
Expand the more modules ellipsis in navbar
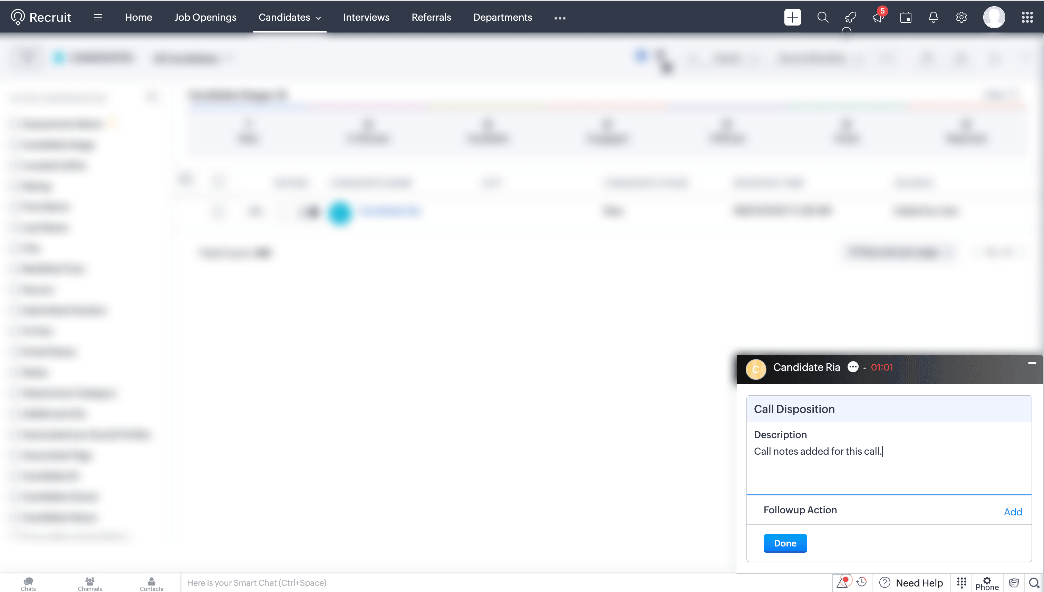pyautogui.click(x=560, y=18)
